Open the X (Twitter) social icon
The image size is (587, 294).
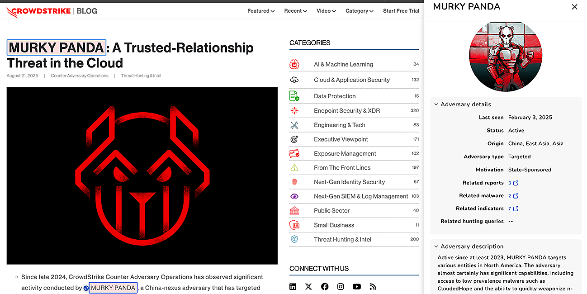point(308,286)
